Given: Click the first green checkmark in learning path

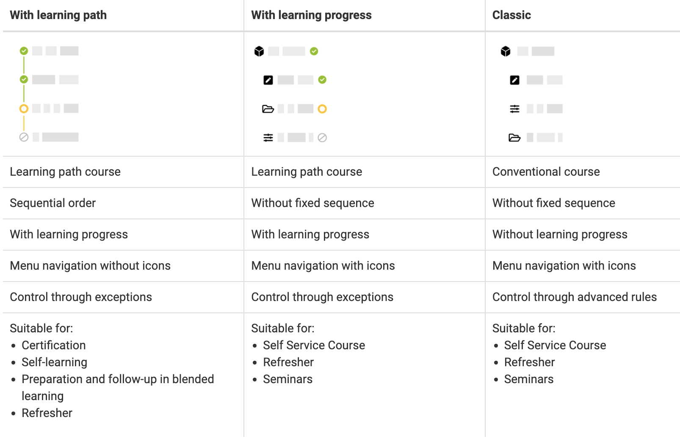Looking at the screenshot, I should point(24,51).
